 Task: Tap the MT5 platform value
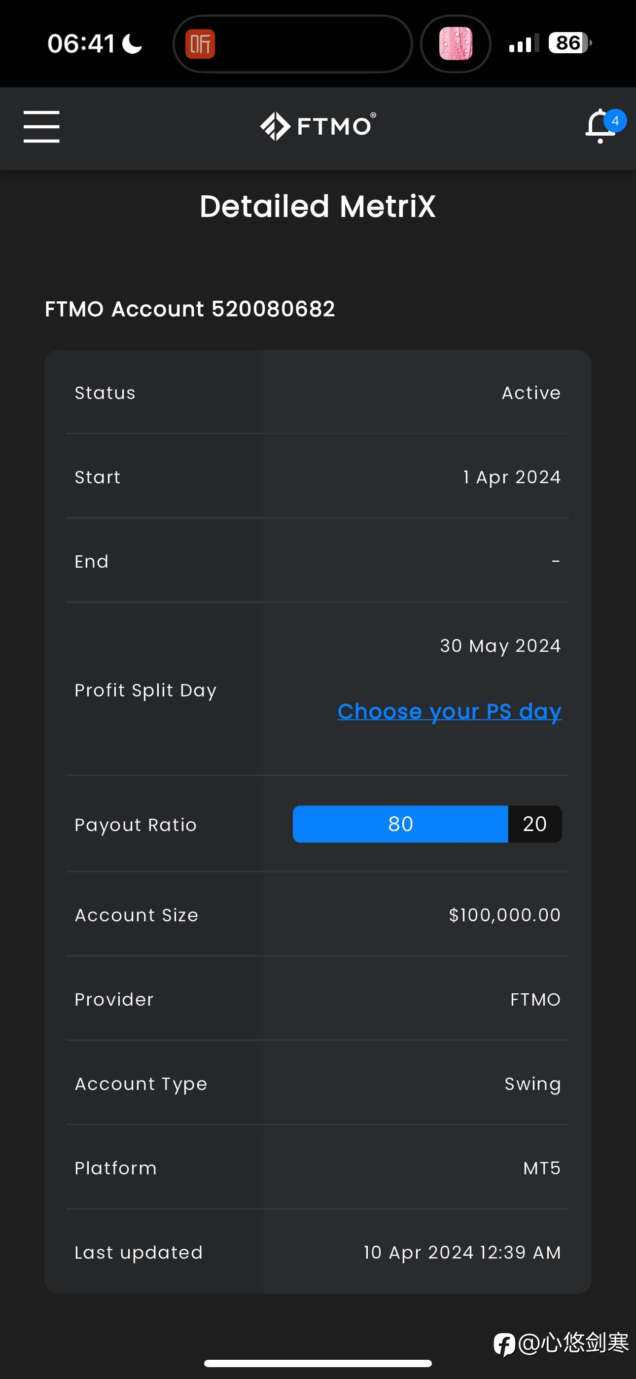pos(542,1168)
